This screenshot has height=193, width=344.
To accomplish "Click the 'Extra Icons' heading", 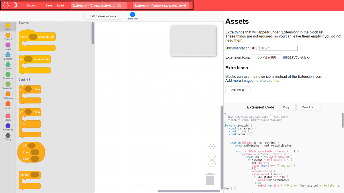I will (x=236, y=68).
